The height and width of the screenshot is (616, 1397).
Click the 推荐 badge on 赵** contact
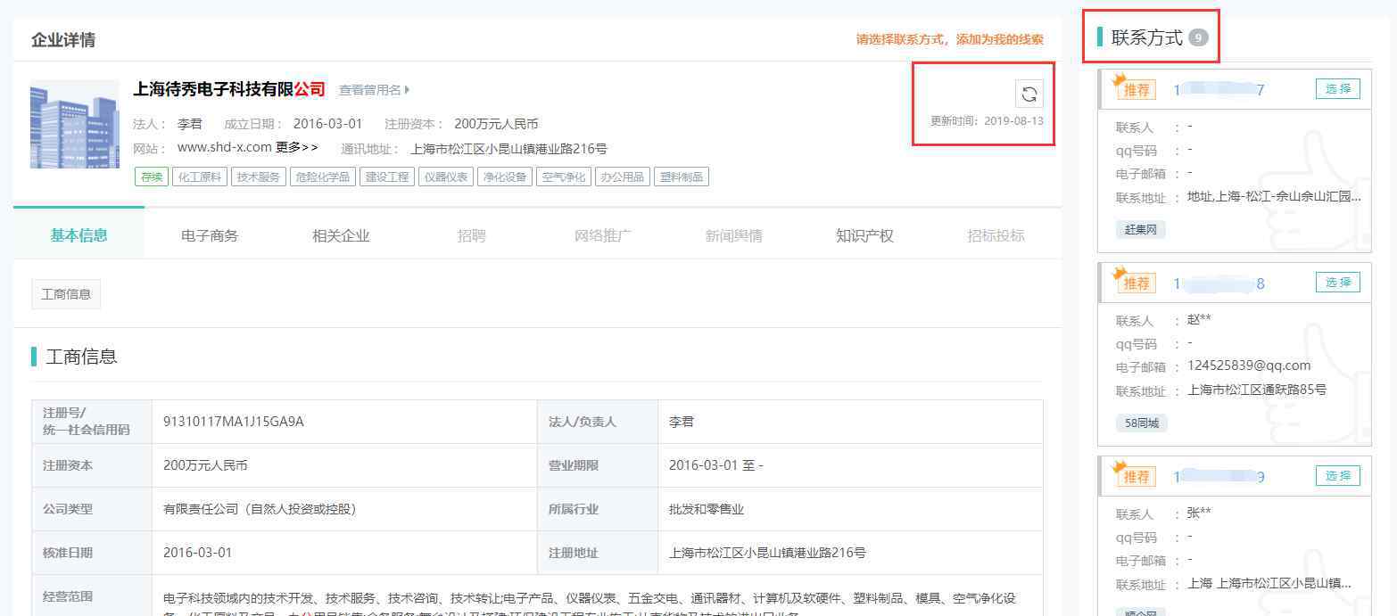(1136, 283)
